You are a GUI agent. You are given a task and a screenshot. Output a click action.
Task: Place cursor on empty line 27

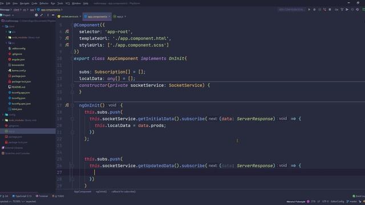click(219, 172)
